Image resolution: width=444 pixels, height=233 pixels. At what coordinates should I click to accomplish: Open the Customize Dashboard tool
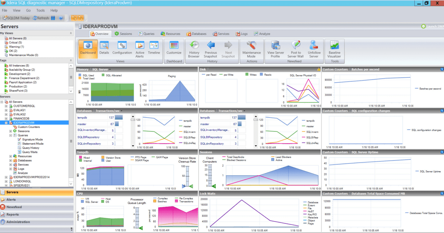(x=174, y=49)
